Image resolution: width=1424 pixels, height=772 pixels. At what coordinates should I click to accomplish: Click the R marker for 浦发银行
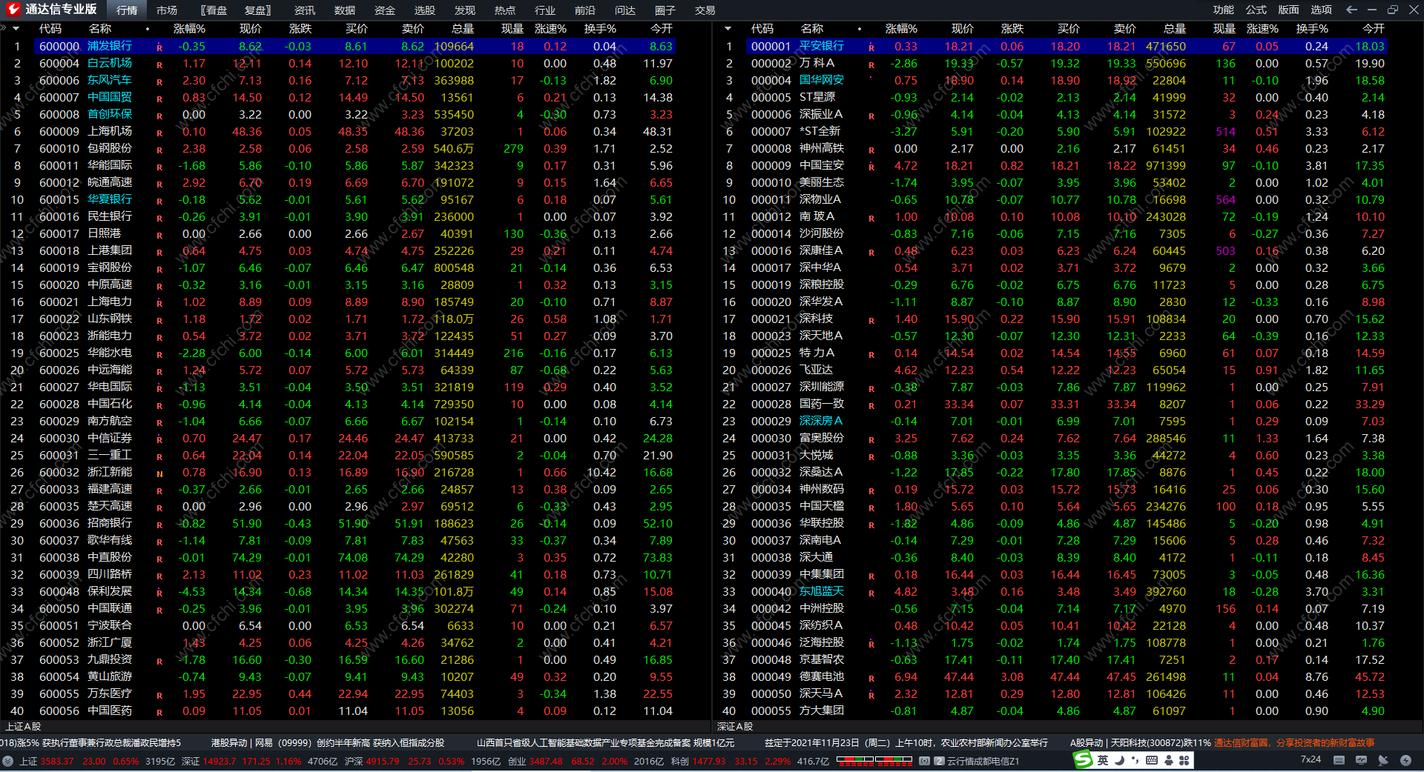click(x=159, y=47)
